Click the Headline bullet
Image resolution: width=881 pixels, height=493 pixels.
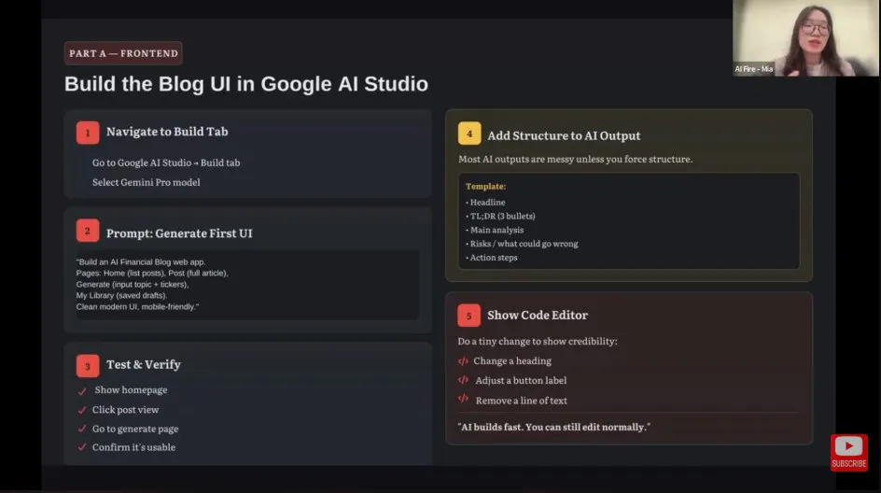[x=485, y=203]
